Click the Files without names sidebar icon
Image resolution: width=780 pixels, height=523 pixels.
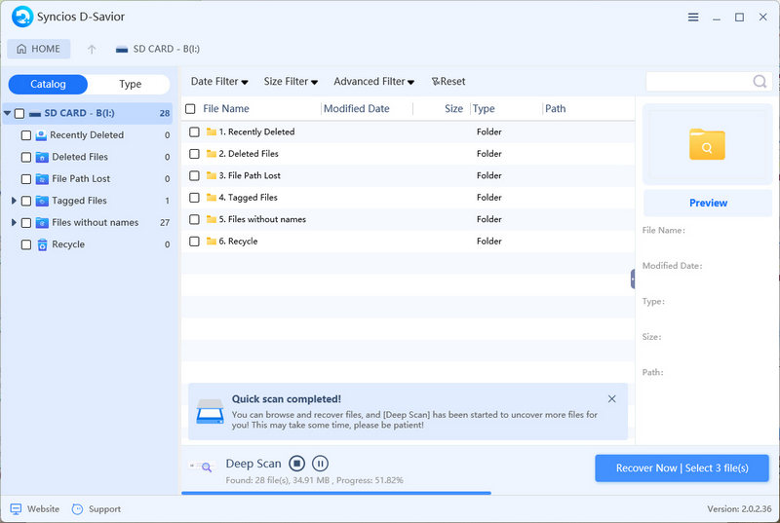[42, 223]
